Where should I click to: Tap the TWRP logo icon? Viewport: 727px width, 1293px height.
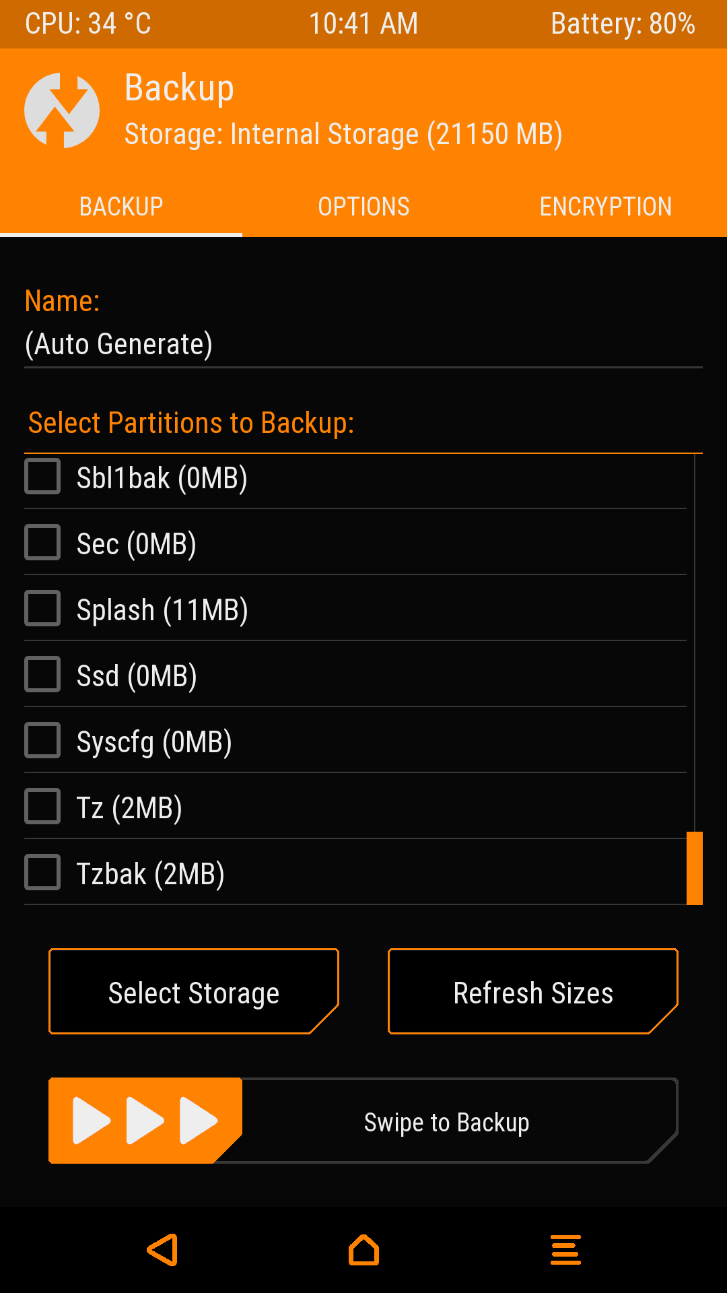coord(62,110)
